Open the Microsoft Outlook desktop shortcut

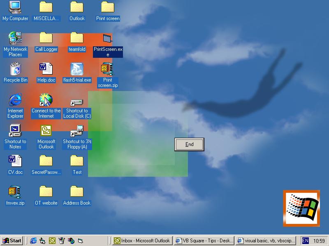pos(46,131)
